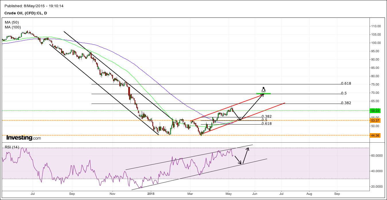The image size is (387, 200).
Task: Click the penguin target icon near 70.00
Action: (x=263, y=90)
